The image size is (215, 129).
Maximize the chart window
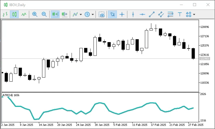194,5
